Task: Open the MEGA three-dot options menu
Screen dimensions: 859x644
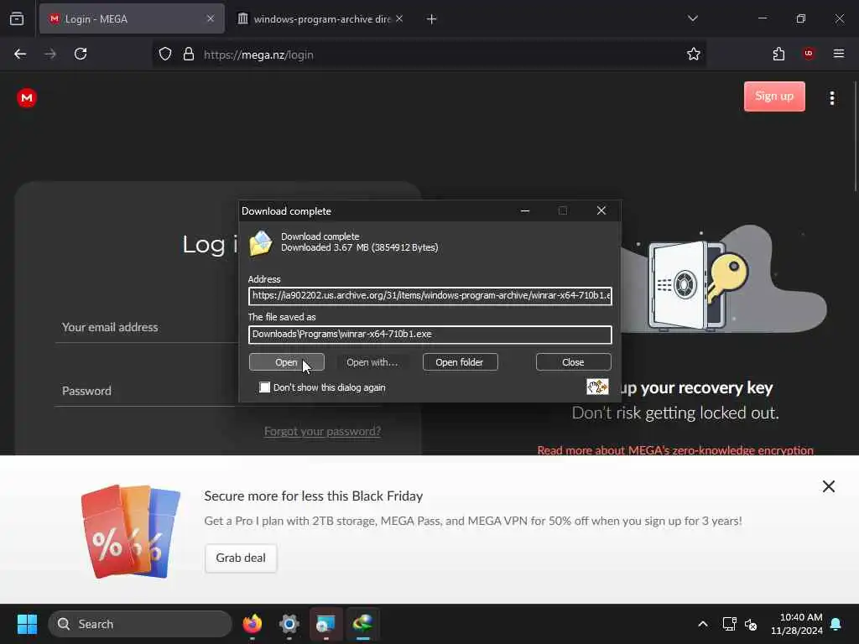Action: pyautogui.click(x=831, y=98)
